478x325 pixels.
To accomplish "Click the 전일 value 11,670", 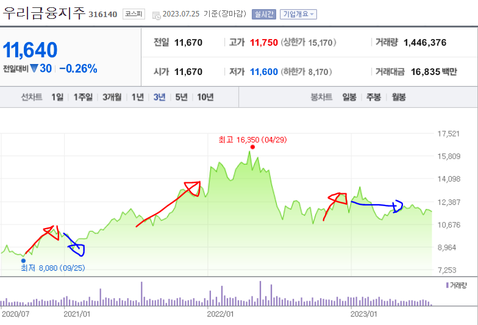I will pyautogui.click(x=188, y=43).
